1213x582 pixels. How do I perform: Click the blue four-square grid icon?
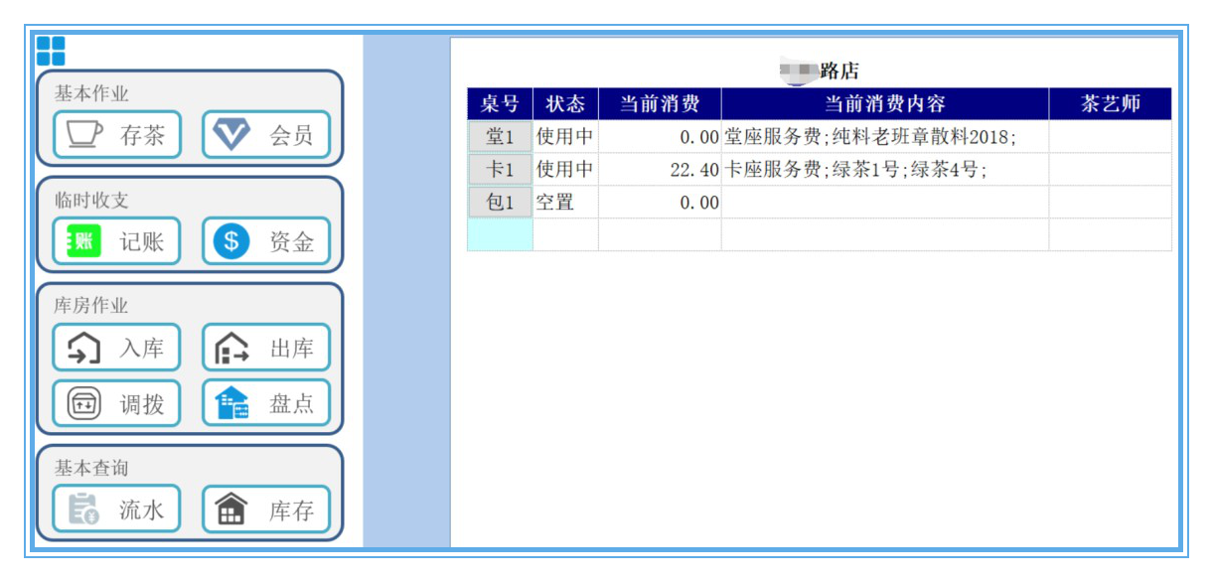51,51
